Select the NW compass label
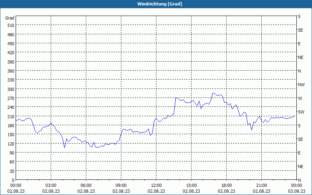Image resolution: width=312 pixels, height=195 pixels. pyautogui.click(x=301, y=85)
